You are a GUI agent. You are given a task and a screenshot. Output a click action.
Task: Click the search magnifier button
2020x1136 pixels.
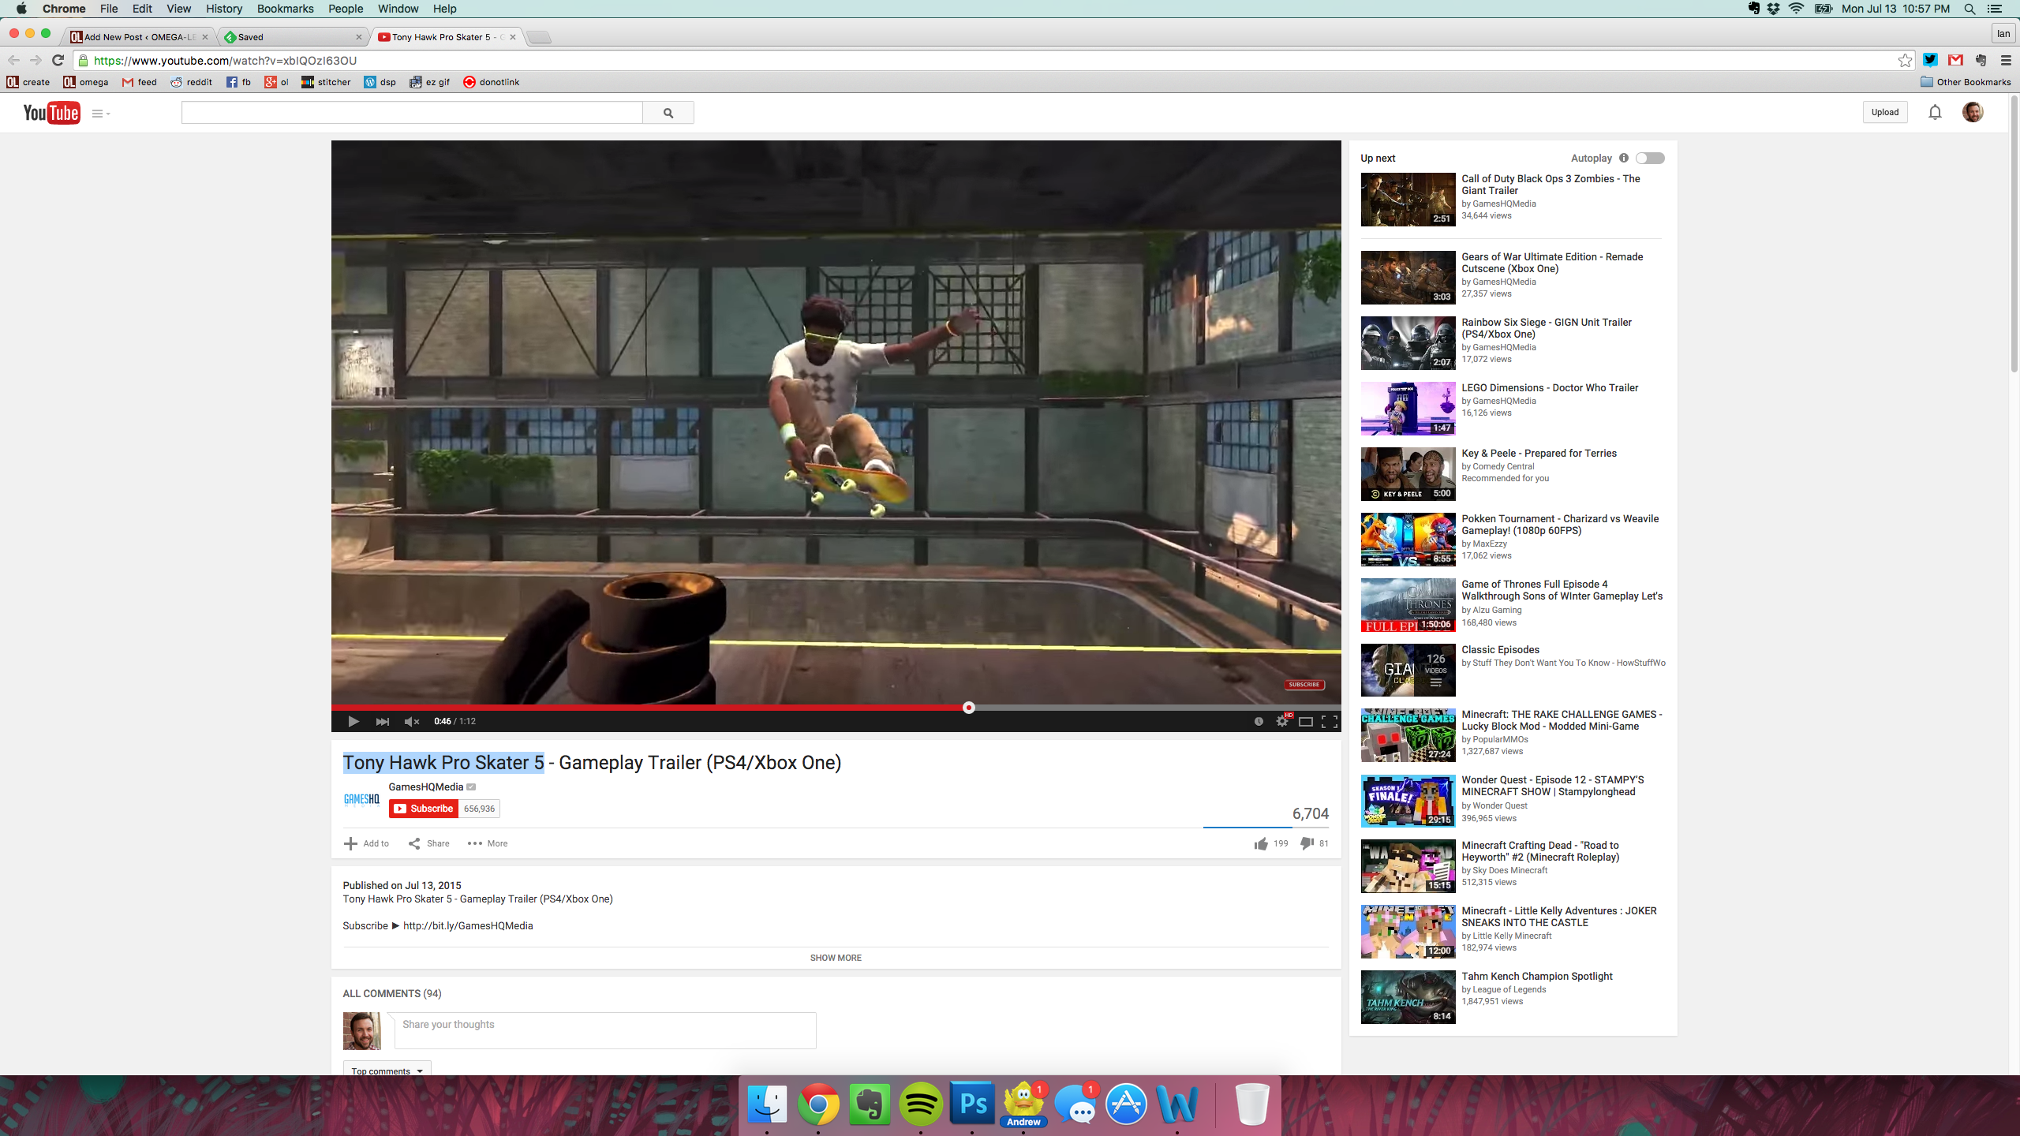coord(668,113)
